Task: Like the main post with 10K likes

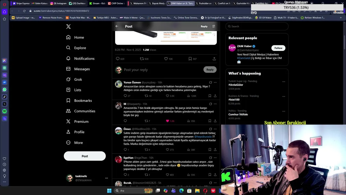Action: (166, 59)
